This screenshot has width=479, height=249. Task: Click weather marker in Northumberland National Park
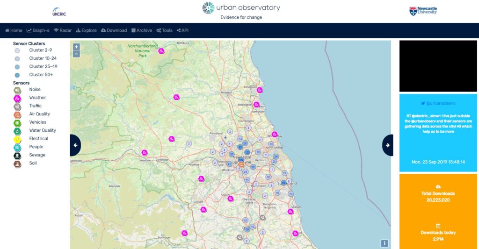(161, 51)
